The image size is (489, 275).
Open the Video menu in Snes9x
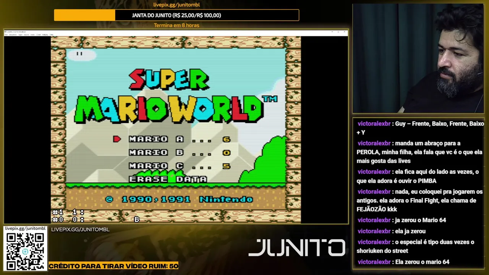pos(32,35)
